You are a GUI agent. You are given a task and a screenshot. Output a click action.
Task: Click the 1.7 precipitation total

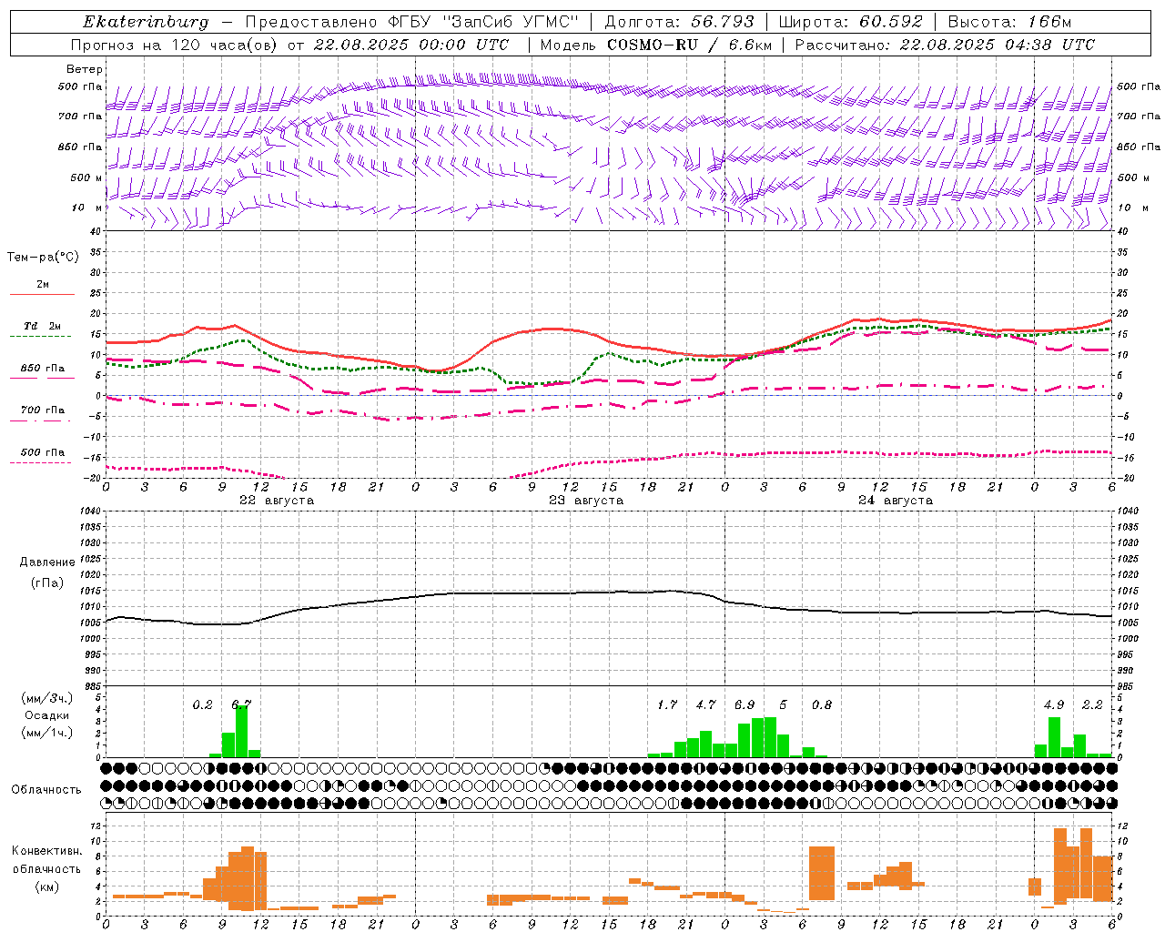tap(667, 704)
